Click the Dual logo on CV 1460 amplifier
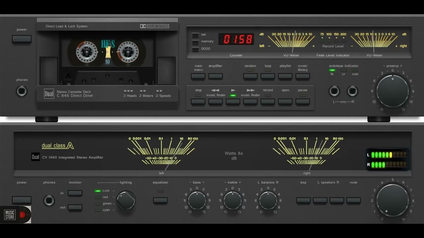 pyautogui.click(x=35, y=157)
